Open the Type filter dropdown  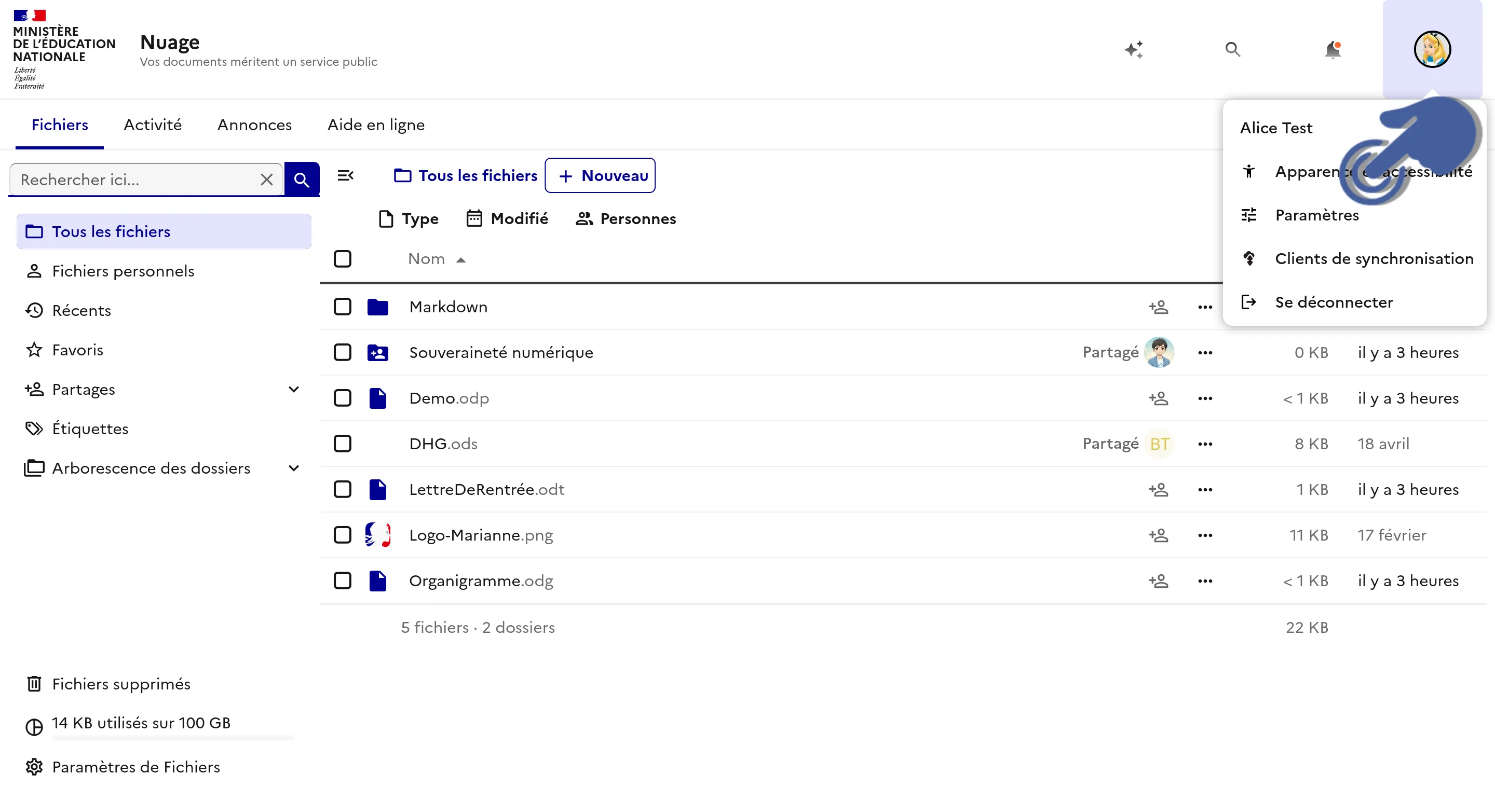click(x=408, y=218)
